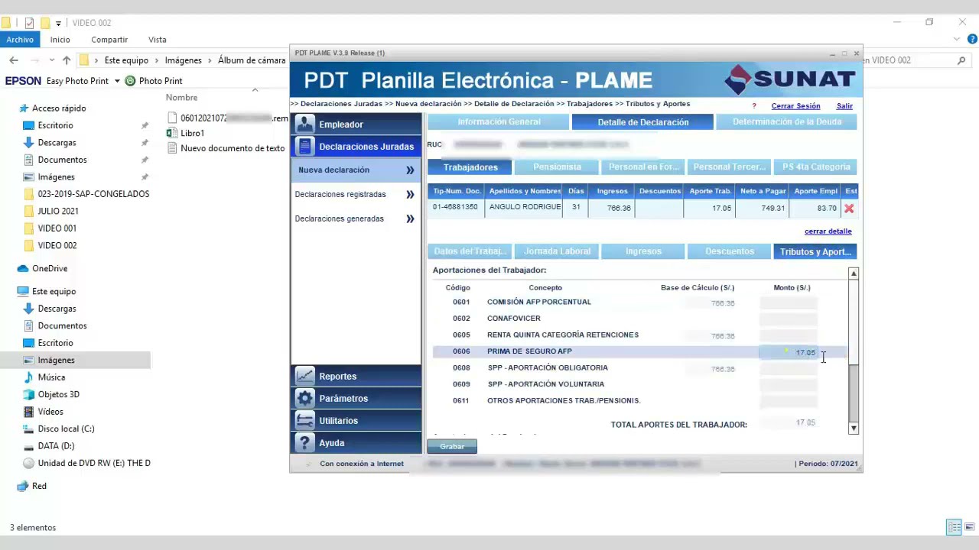The height and width of the screenshot is (550, 979).
Task: Click the Monto field for PRIMA DE SEGURO AFP
Action: pyautogui.click(x=789, y=352)
